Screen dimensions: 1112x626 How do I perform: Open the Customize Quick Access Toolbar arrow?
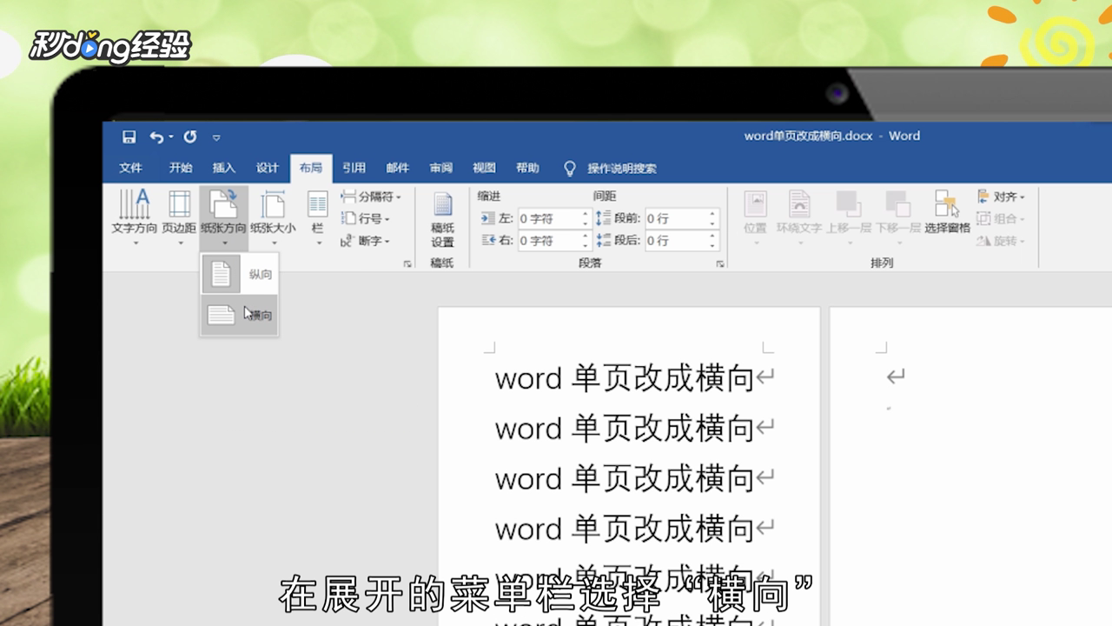pos(216,137)
